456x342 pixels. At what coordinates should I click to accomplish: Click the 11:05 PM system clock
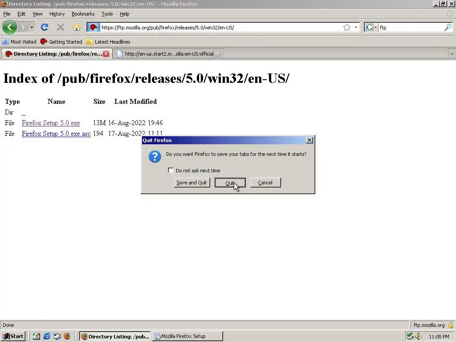tap(439, 337)
